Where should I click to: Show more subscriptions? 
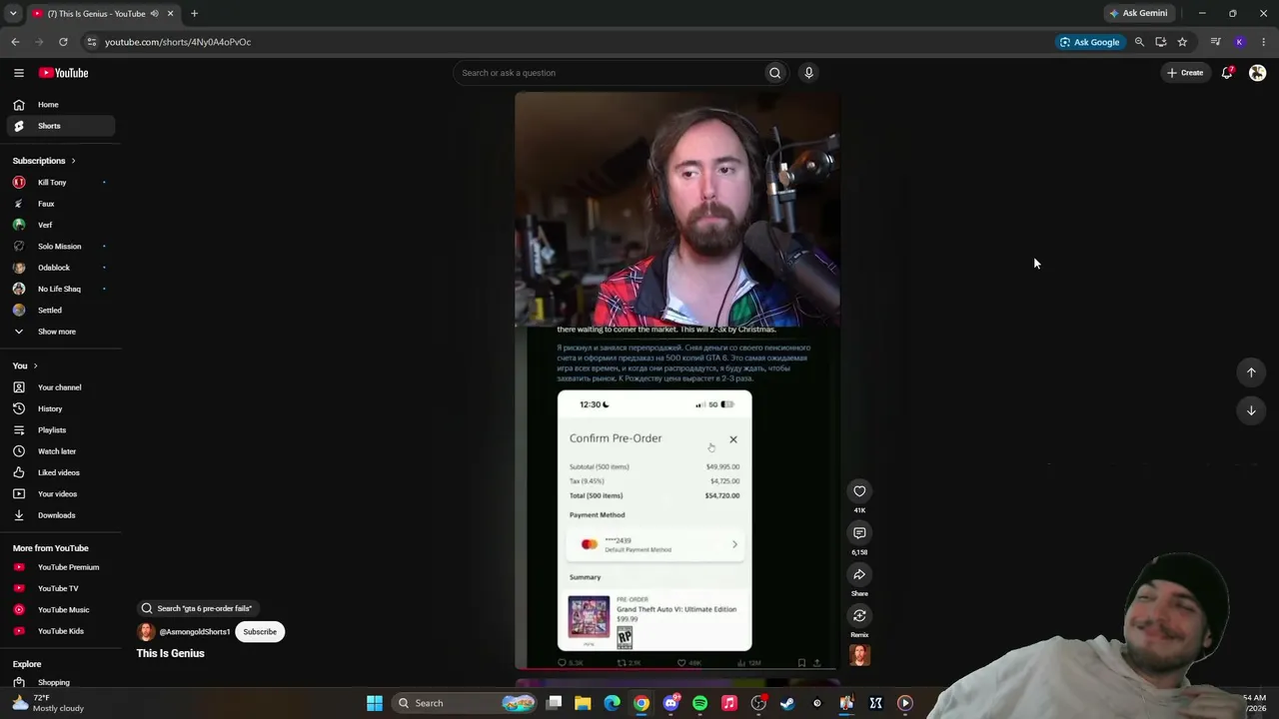59,332
